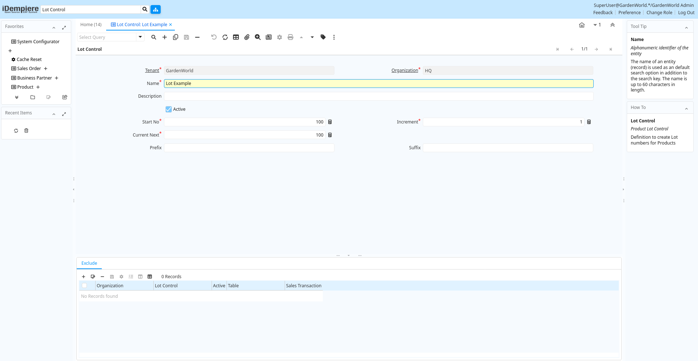Select the Exclude detail tab
The width and height of the screenshot is (698, 361).
tap(89, 263)
